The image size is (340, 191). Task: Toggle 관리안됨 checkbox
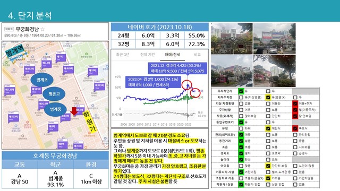coord(295,135)
